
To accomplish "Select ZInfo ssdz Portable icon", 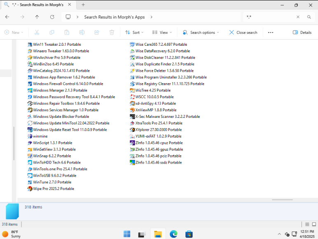I will tap(132, 162).
